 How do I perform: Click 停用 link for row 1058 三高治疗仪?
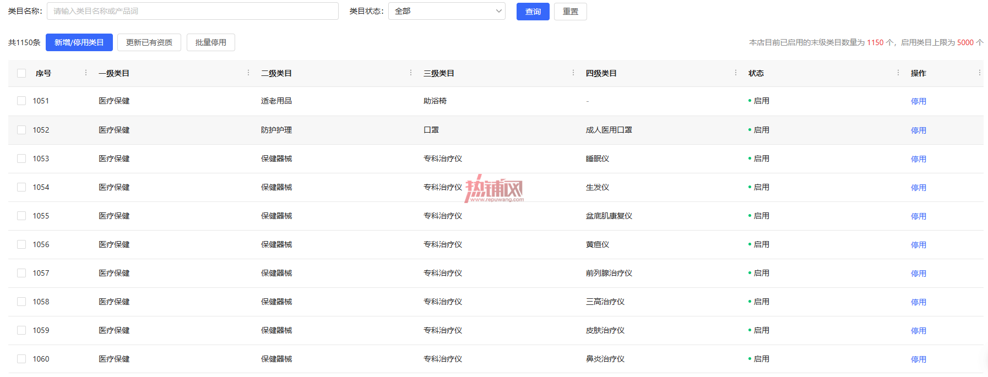pos(919,302)
